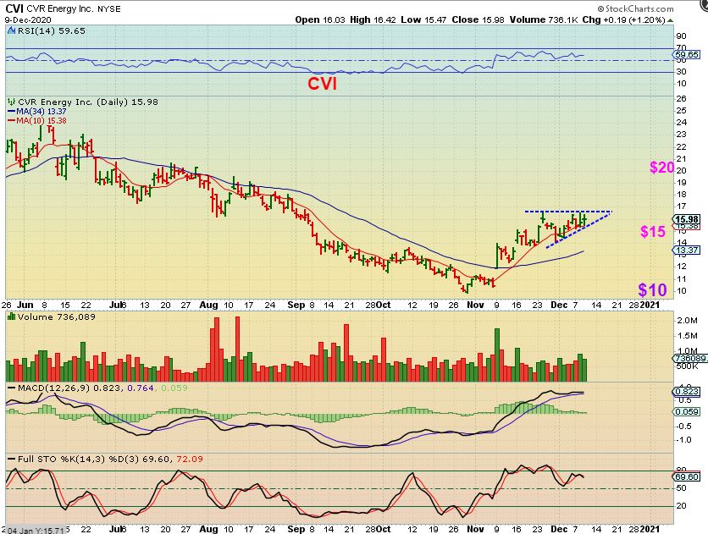Viewport: 708px width, 534px height.
Task: Click the red MA(10) line legend marker
Action: (x=11, y=120)
